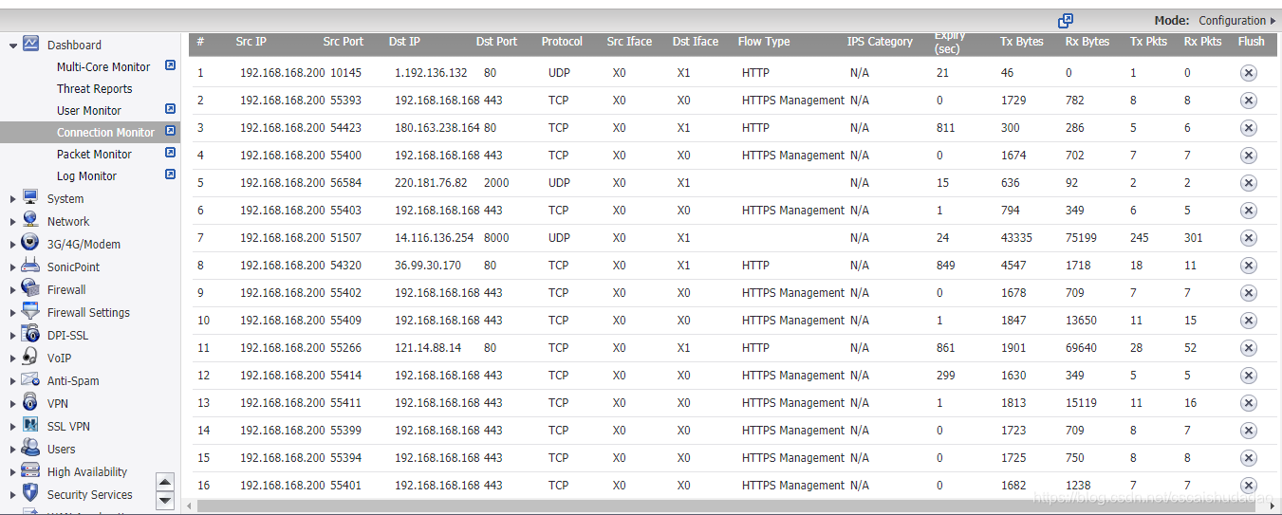The height and width of the screenshot is (515, 1282).
Task: Click the System monitor icon
Action: pos(30,197)
